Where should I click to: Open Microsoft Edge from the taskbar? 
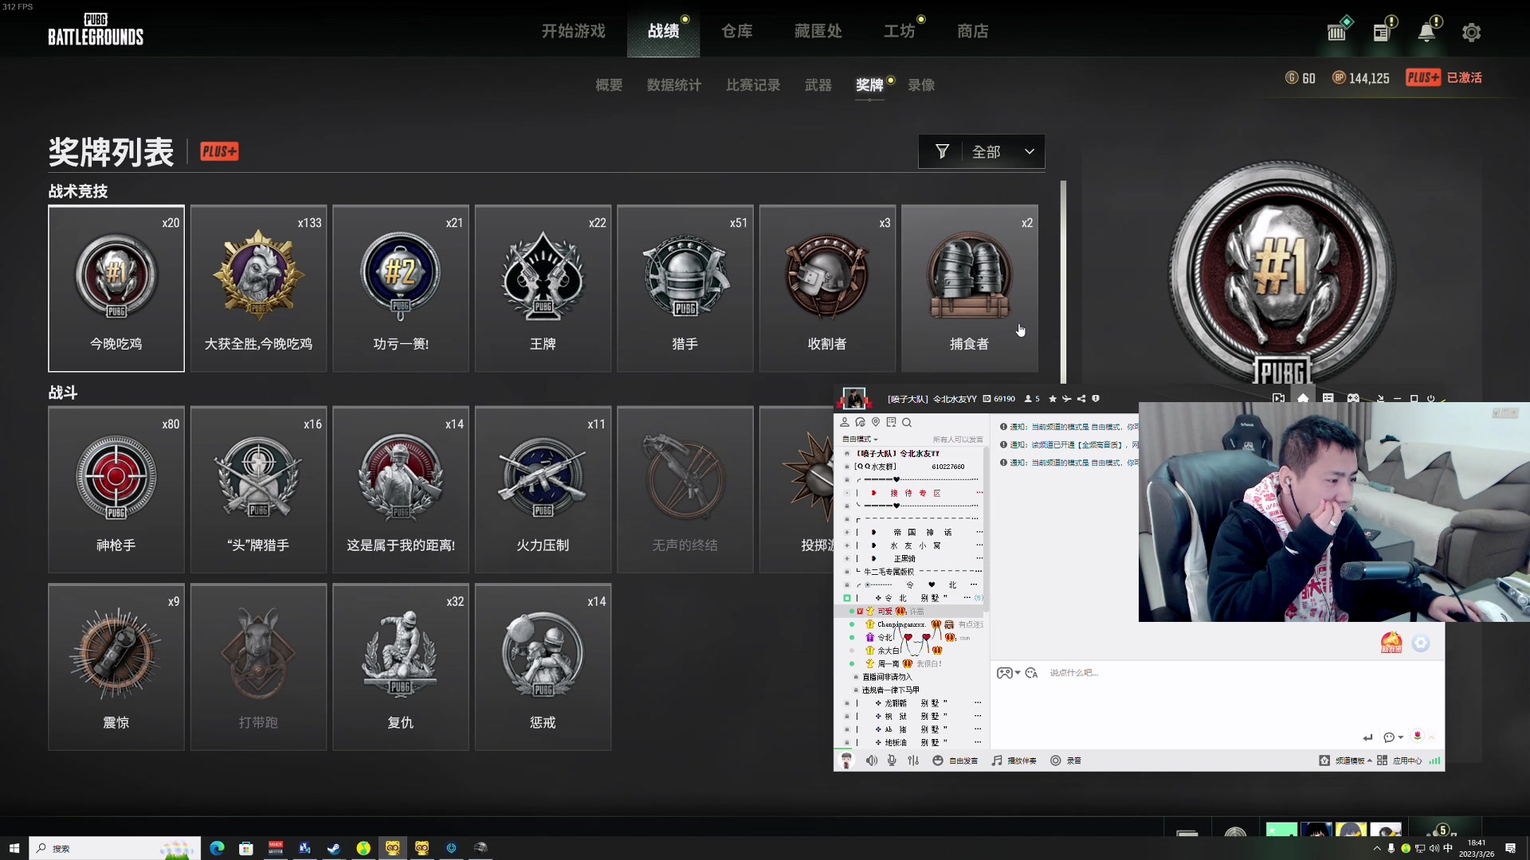tap(217, 848)
